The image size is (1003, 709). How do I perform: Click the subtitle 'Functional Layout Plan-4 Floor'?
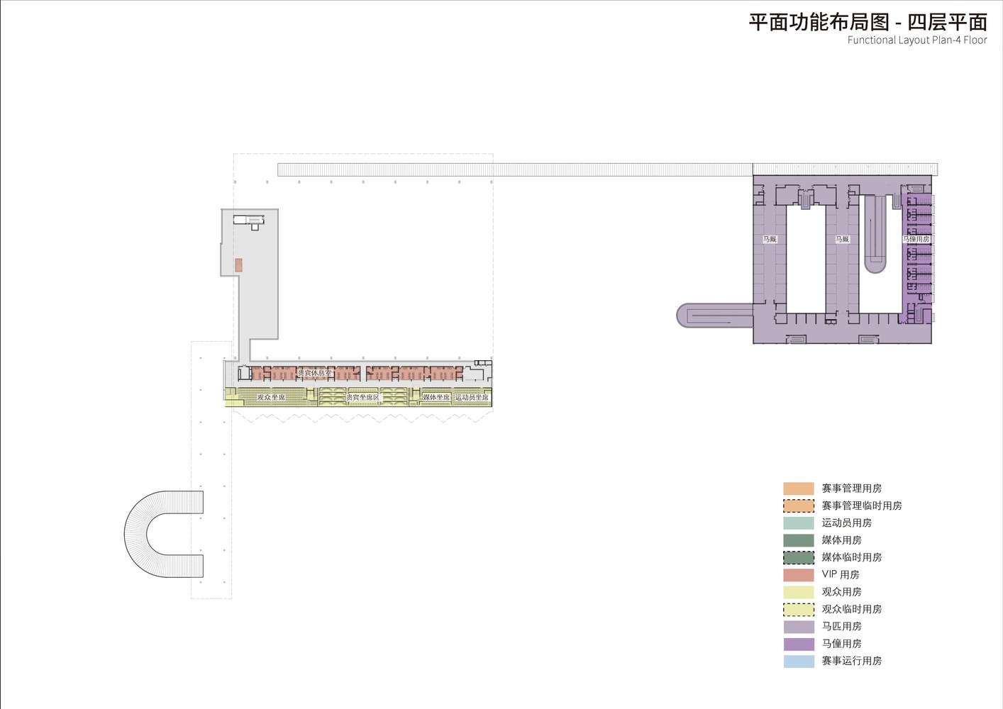coord(917,40)
